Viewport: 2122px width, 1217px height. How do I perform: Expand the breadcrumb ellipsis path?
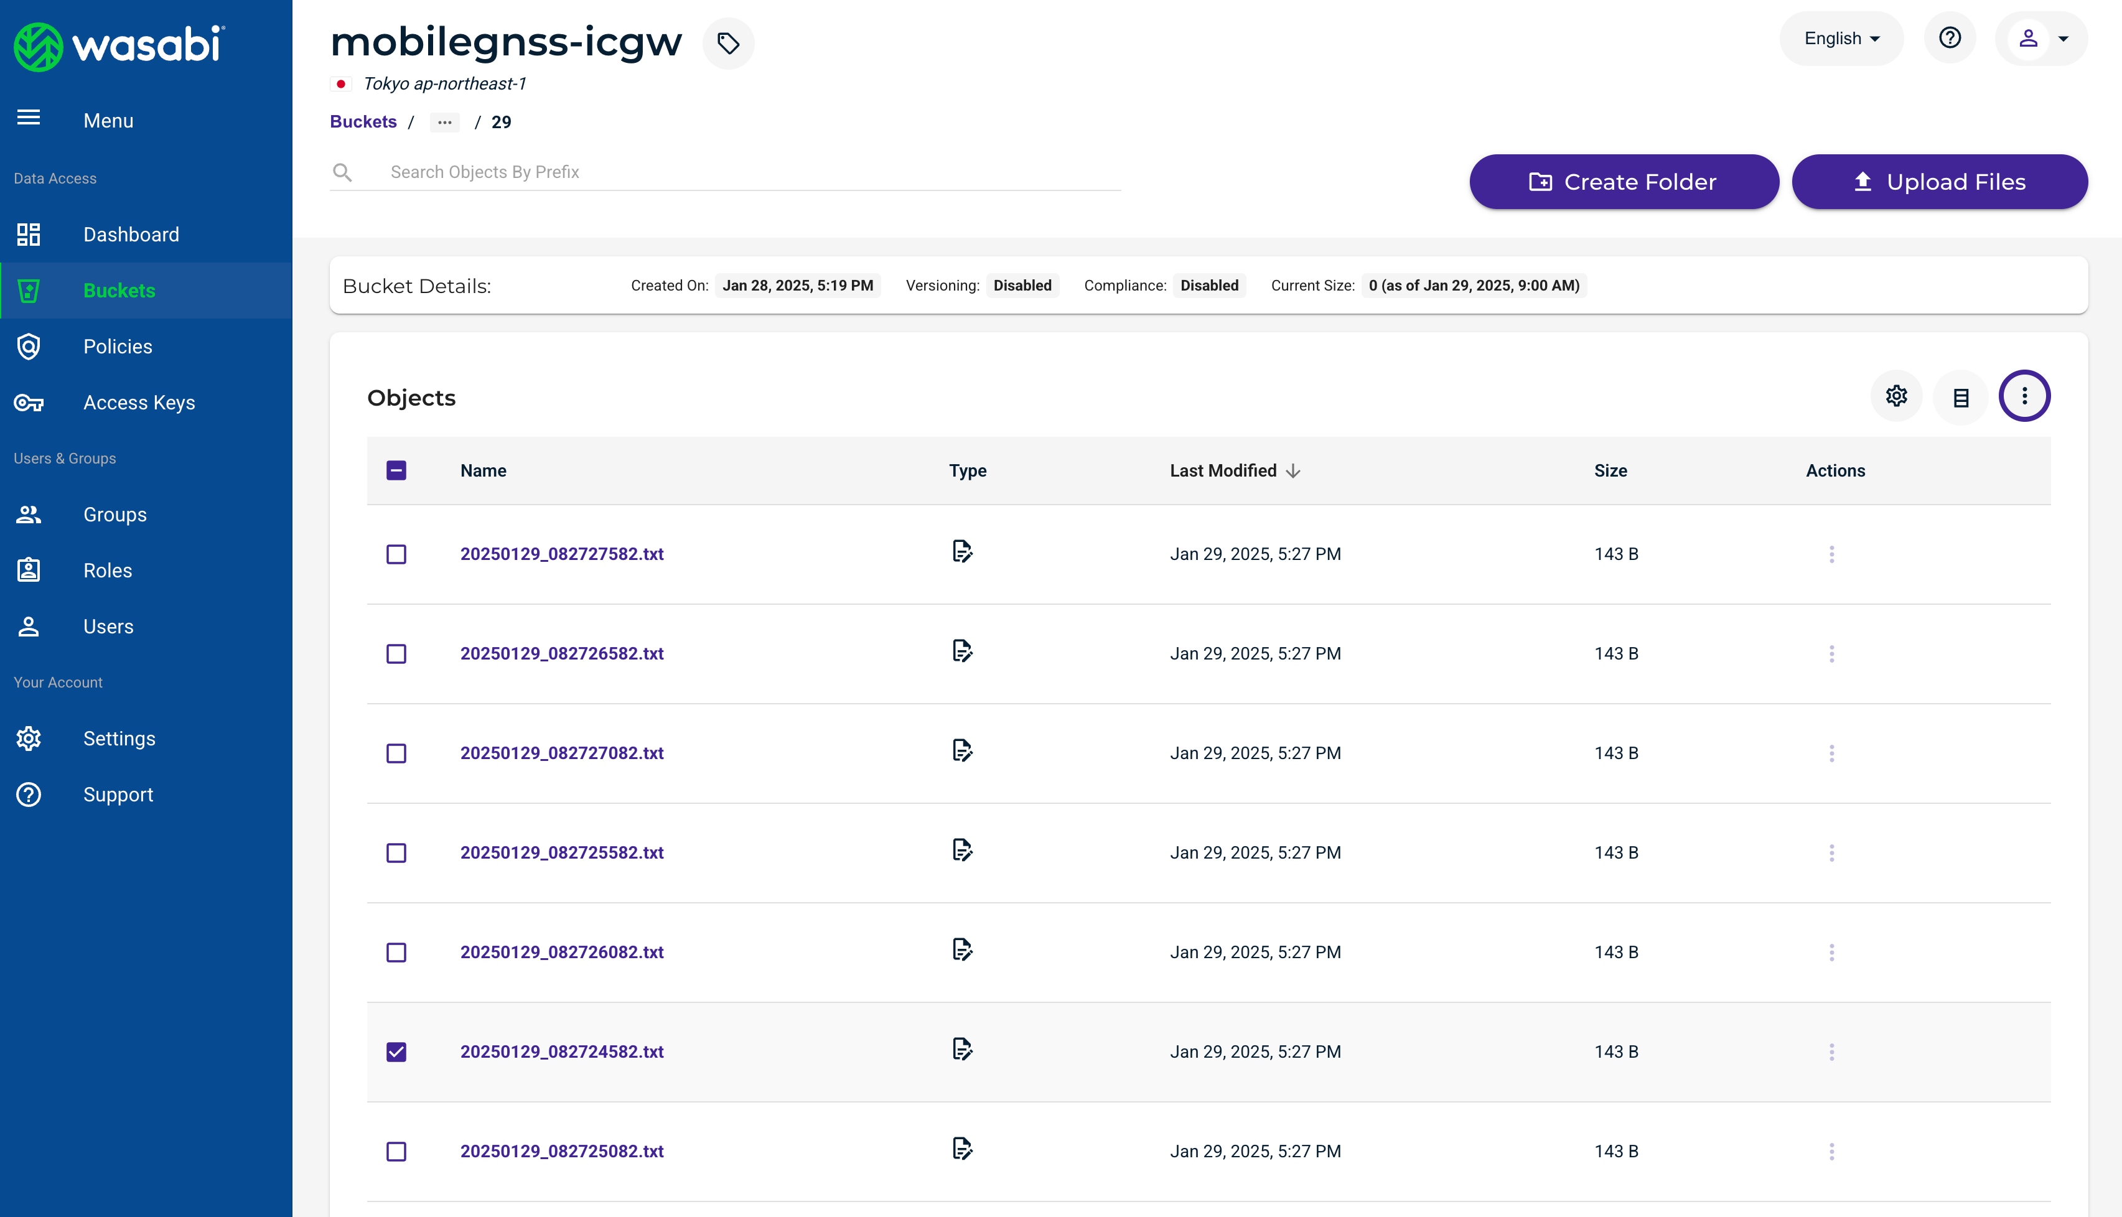444,122
